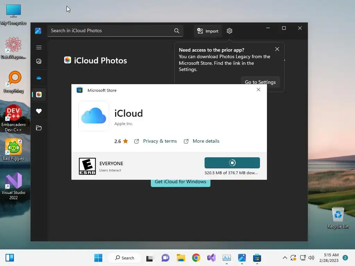
Task: Open Windows Start menu
Action: pos(98,258)
